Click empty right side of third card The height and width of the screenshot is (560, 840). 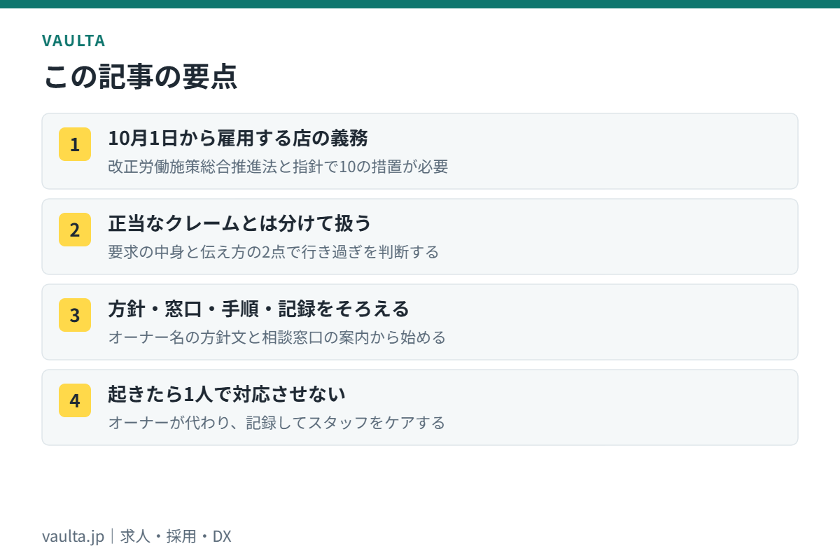click(x=630, y=322)
